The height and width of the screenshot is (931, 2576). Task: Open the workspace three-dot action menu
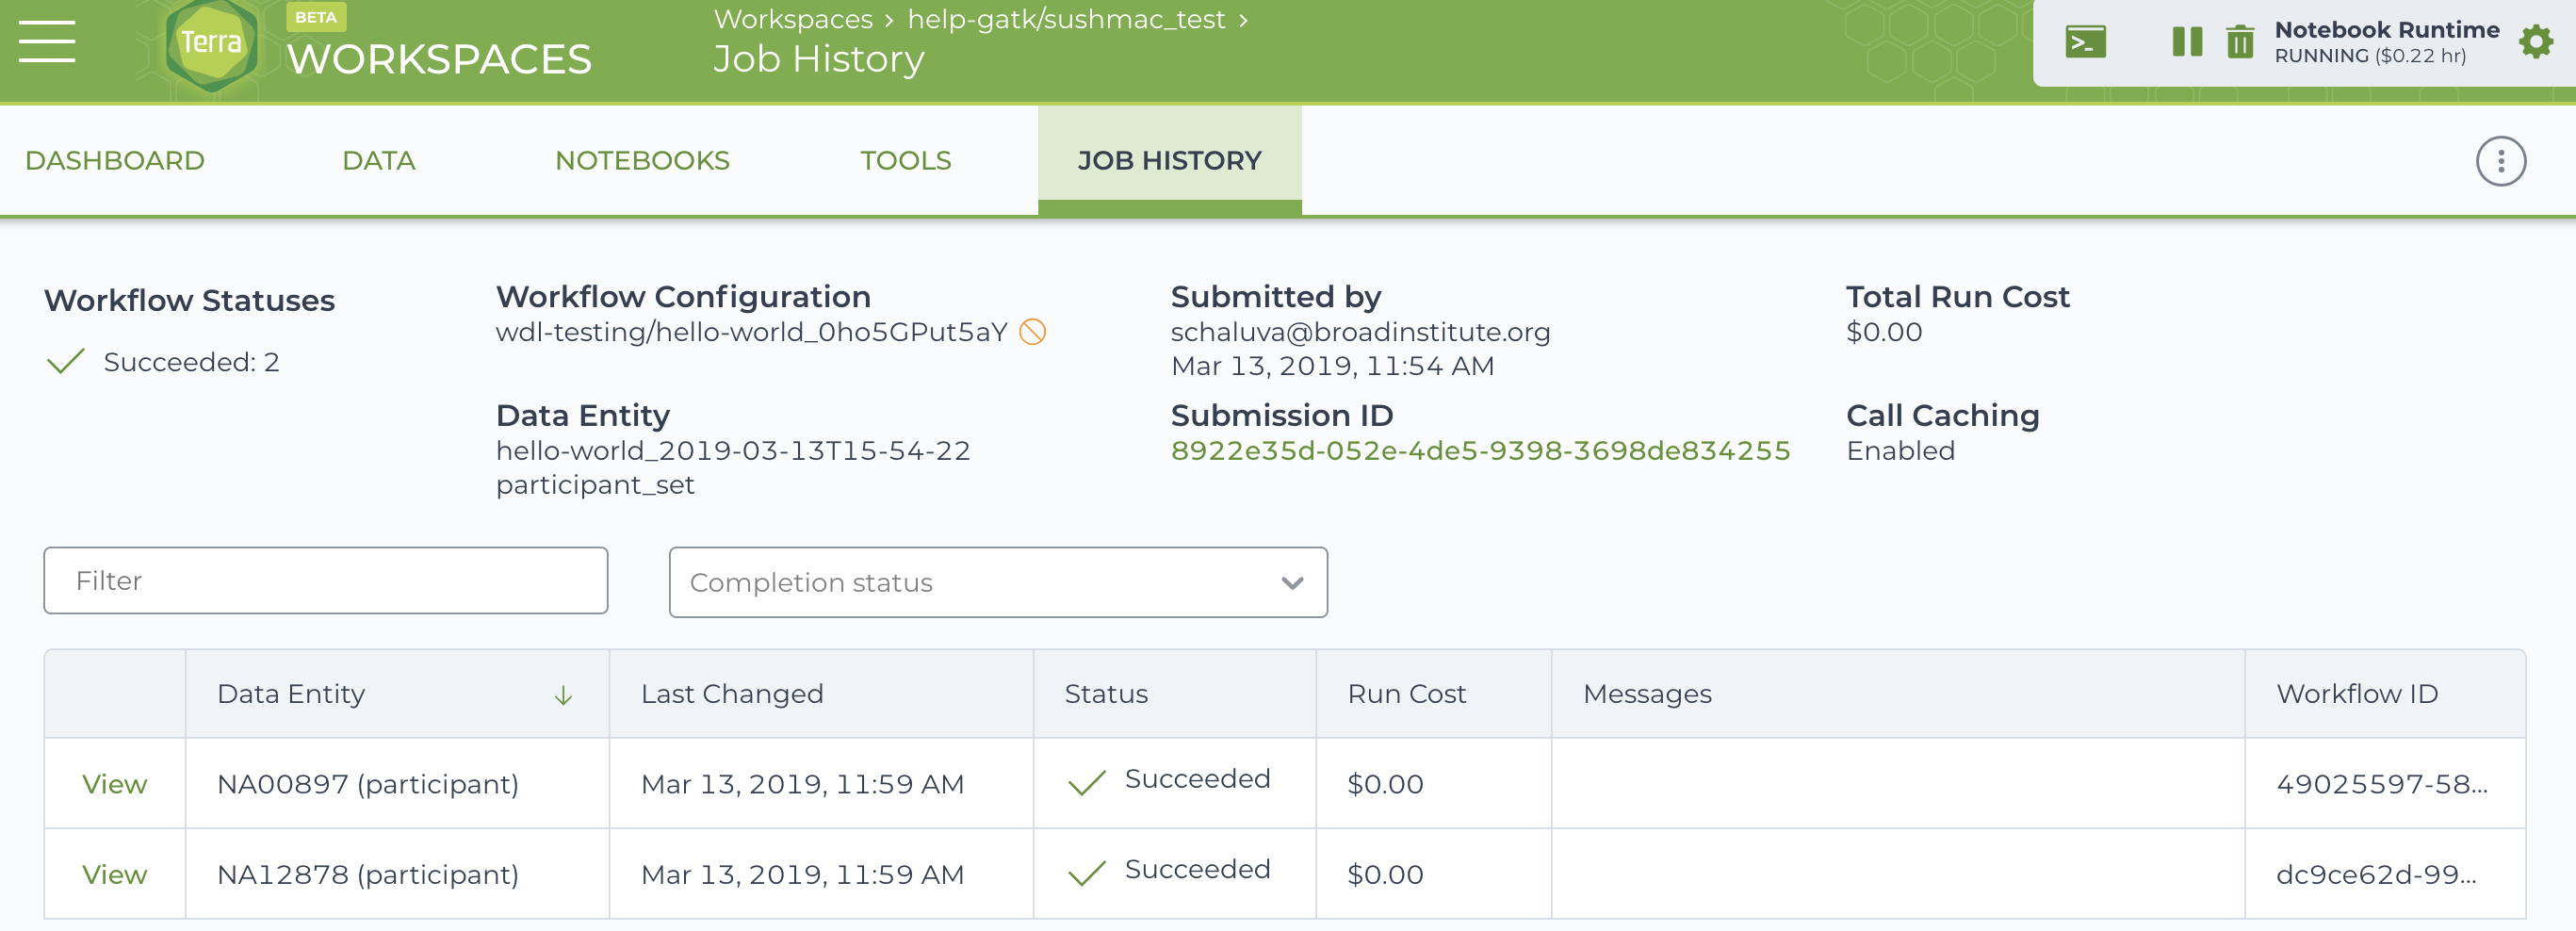coord(2500,161)
